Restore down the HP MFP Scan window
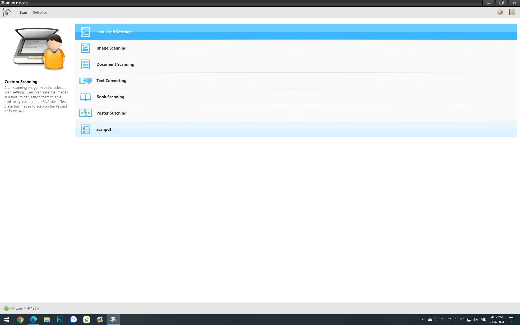This screenshot has width=520, height=325. point(501,3)
